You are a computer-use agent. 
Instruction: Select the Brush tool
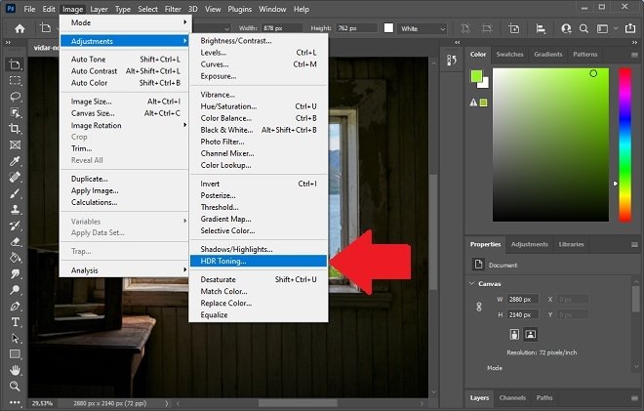pyautogui.click(x=15, y=193)
